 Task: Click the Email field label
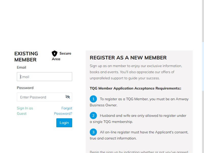point(21,67)
